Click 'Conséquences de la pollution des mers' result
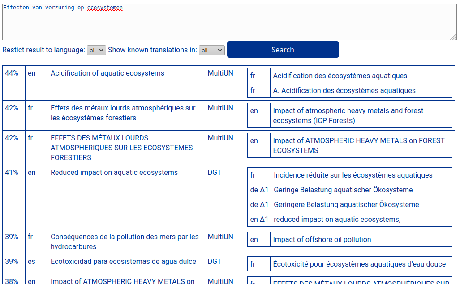Screen dimensions: 460x284 point(125,242)
